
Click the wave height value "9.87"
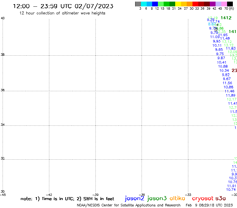click(x=221, y=58)
